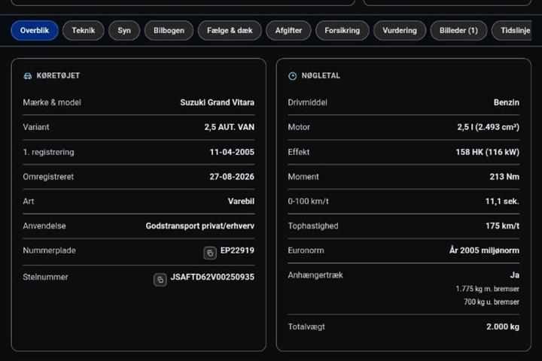Open the Syn tab
542x361 pixels.
[124, 30]
